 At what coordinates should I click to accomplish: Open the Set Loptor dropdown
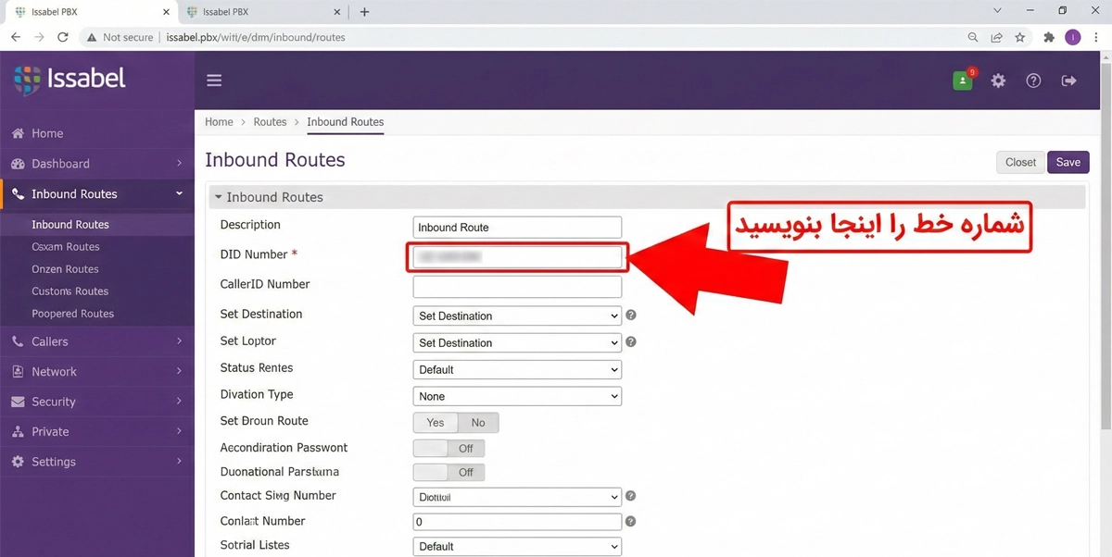point(517,342)
